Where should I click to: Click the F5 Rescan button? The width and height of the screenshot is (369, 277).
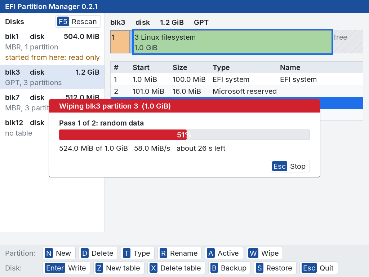pyautogui.click(x=78, y=22)
